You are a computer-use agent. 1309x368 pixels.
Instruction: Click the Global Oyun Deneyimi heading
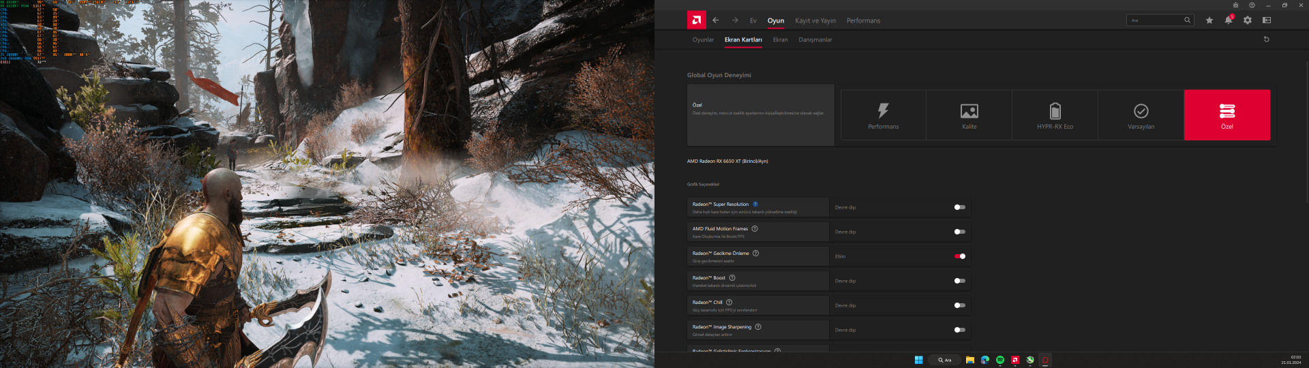click(719, 75)
